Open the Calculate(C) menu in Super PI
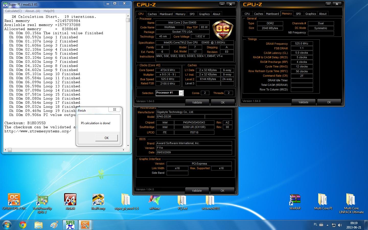The width and height of the screenshot is (368, 230). (x=14, y=11)
